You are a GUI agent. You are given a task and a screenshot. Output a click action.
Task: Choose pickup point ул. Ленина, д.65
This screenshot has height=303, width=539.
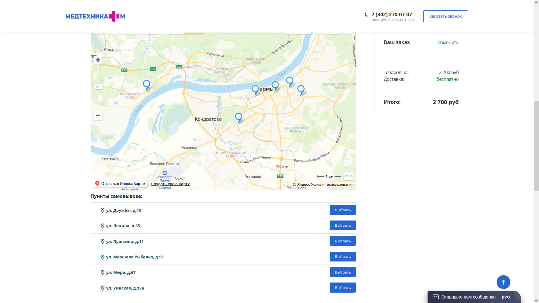pyautogui.click(x=342, y=225)
